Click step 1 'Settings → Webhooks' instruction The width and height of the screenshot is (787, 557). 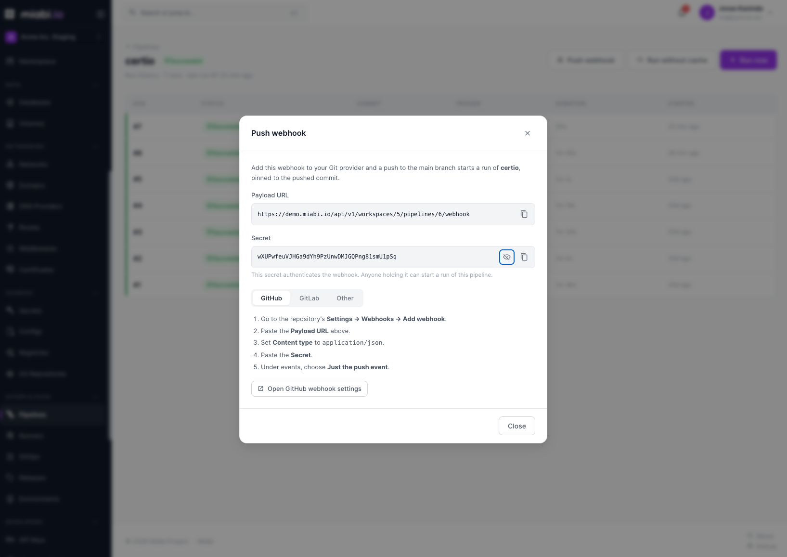pyautogui.click(x=354, y=319)
